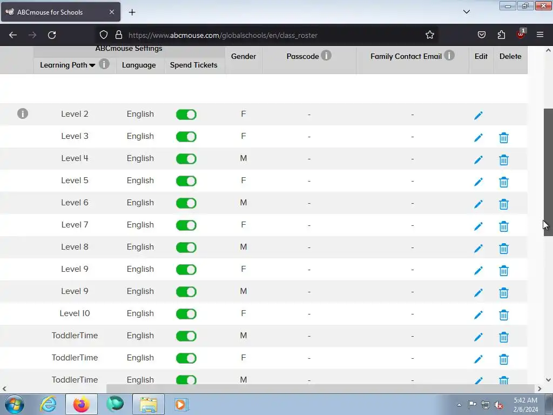This screenshot has height=415, width=553.
Task: Toggle Spend Tickets for Level 10
Action: (186, 314)
